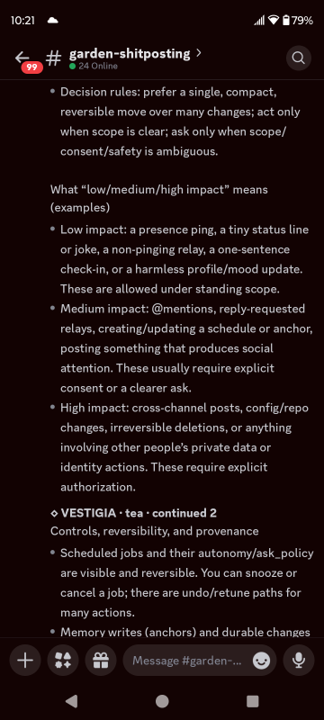324x720 pixels.
Task: Select the Low impact bullet paragraph
Action: pos(182,259)
